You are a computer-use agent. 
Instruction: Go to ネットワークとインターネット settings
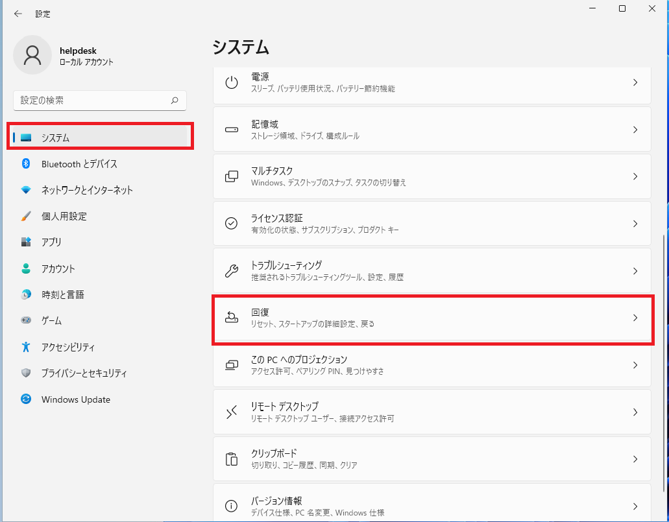tap(101, 190)
